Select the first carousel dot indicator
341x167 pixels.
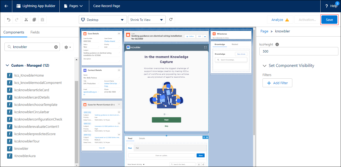pyautogui.click(x=164, y=114)
